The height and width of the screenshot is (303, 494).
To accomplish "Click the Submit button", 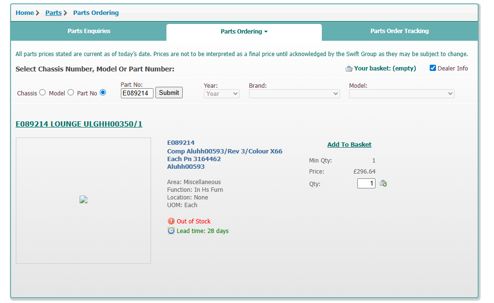I will (x=169, y=93).
